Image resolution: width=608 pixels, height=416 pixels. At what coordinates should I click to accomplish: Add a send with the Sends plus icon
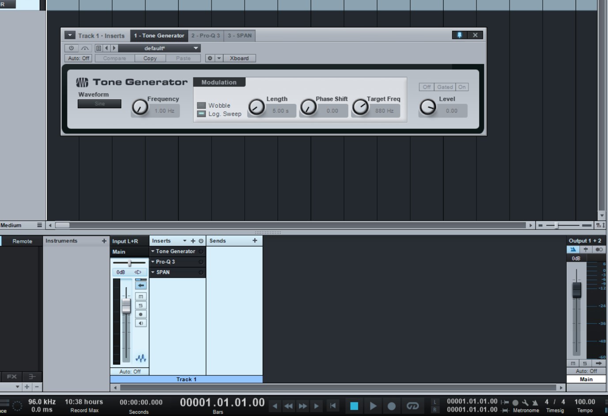coord(255,241)
